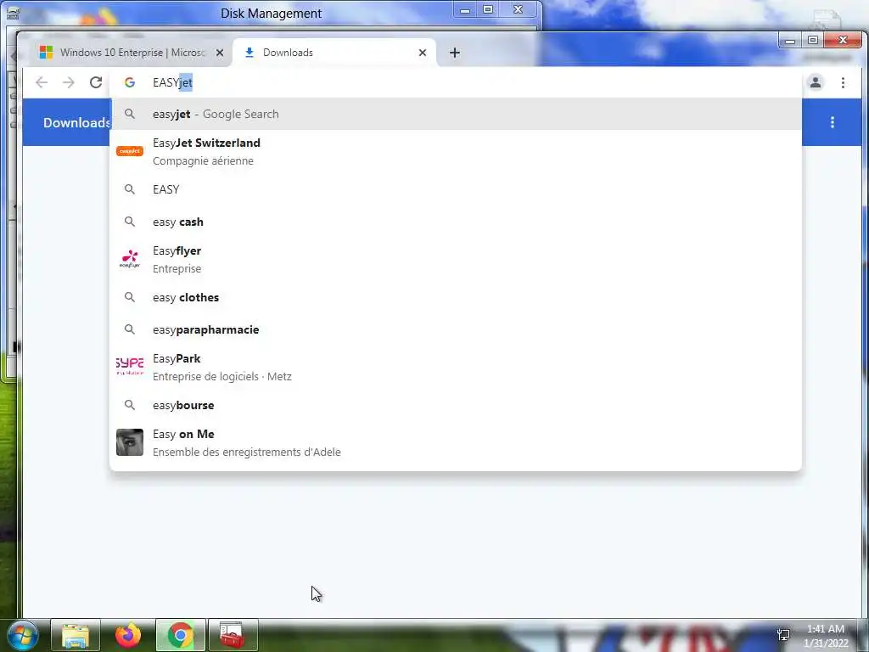Click magnifier icon beside easy cash
Screen dimensions: 869x652
(130, 222)
